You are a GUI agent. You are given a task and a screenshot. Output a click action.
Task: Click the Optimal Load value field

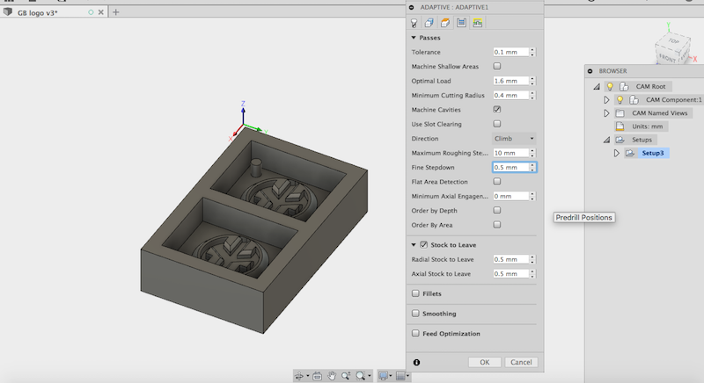510,81
